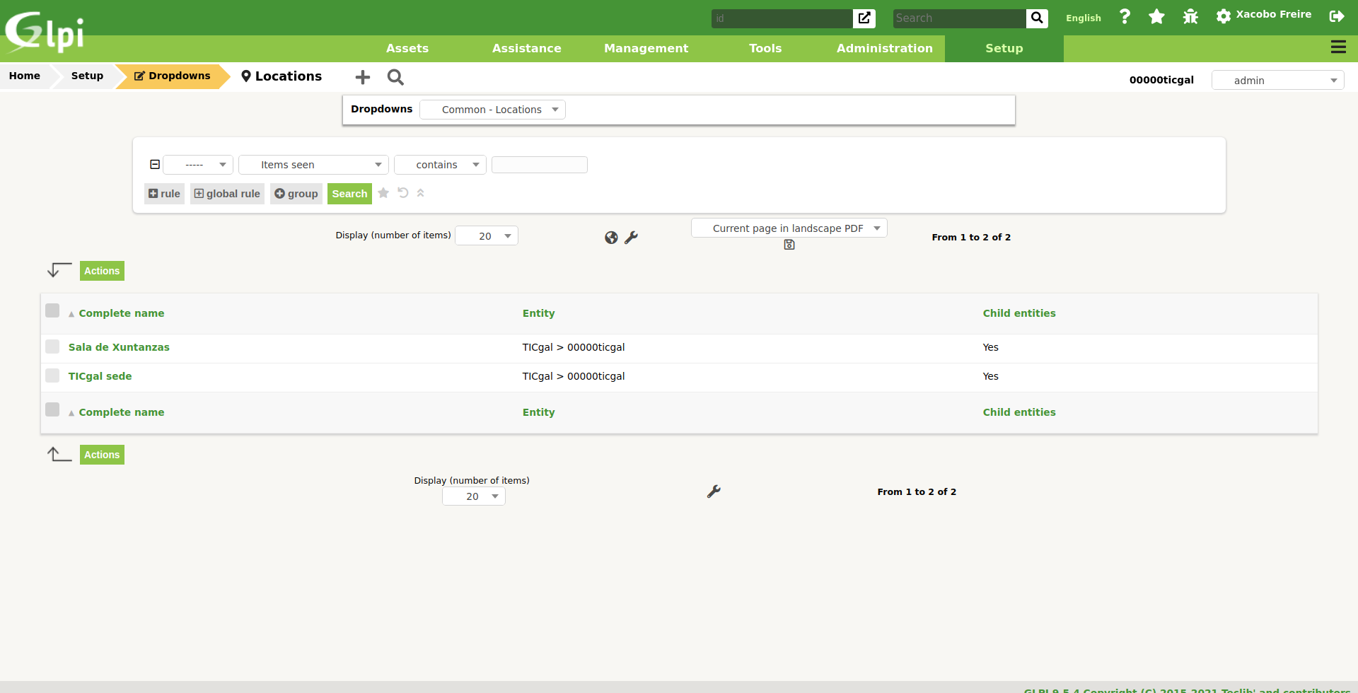Open the help question mark icon
The width and height of the screenshot is (1358, 693).
click(x=1125, y=16)
